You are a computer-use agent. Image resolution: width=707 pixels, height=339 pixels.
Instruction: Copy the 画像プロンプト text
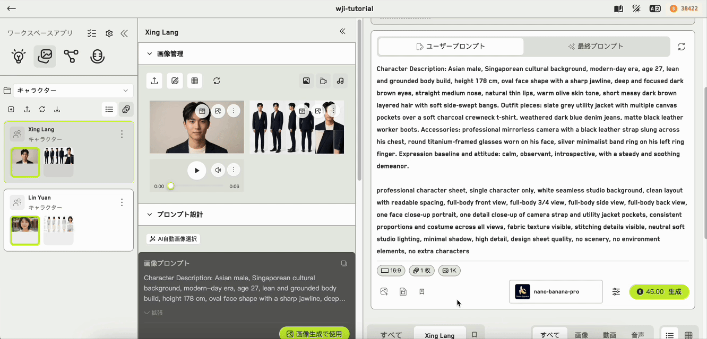pyautogui.click(x=344, y=263)
